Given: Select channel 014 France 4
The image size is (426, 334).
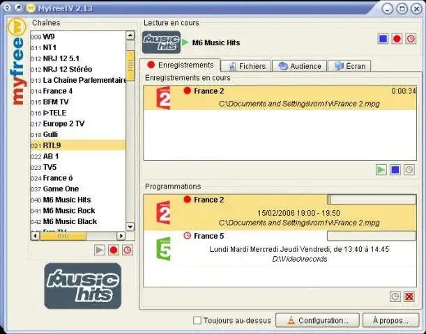Looking at the screenshot, I should coord(78,91).
